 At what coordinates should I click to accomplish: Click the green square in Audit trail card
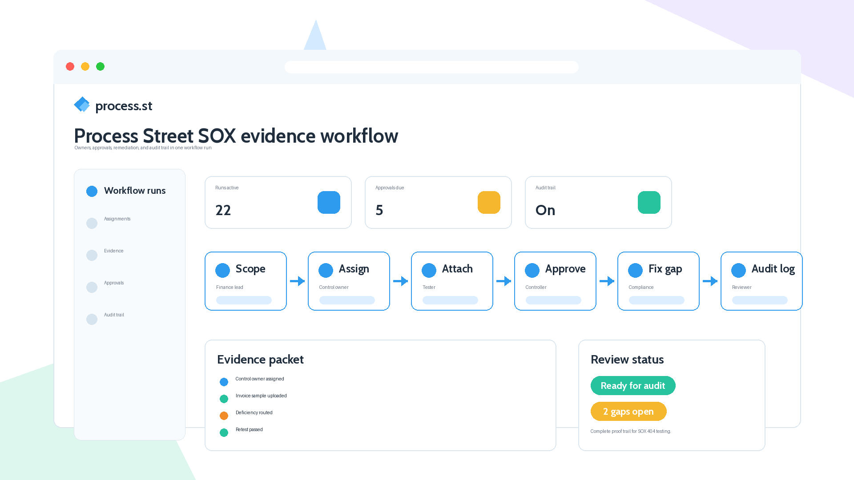click(649, 202)
